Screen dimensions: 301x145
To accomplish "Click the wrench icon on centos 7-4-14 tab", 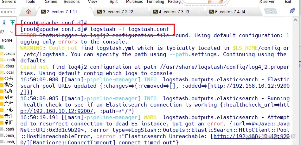I will (x=212, y=12).
